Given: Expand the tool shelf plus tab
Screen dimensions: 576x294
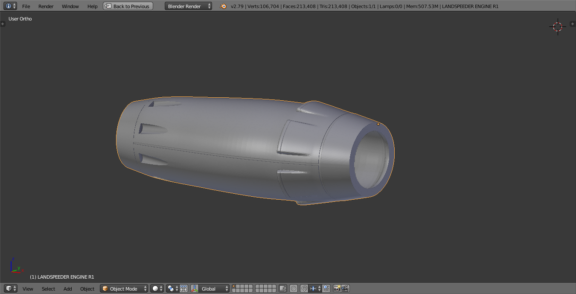Looking at the screenshot, I should pyautogui.click(x=3, y=24).
